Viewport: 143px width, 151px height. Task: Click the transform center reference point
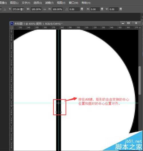pos(59,103)
